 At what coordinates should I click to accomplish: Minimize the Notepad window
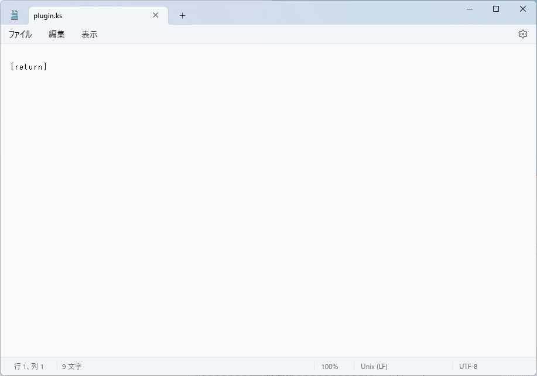[x=470, y=9]
